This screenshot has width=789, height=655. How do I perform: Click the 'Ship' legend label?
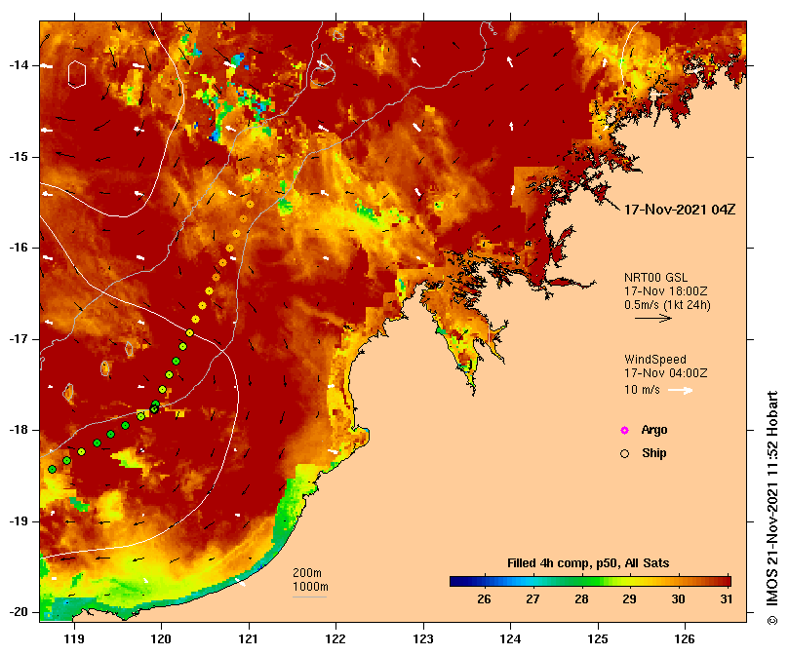pos(654,453)
